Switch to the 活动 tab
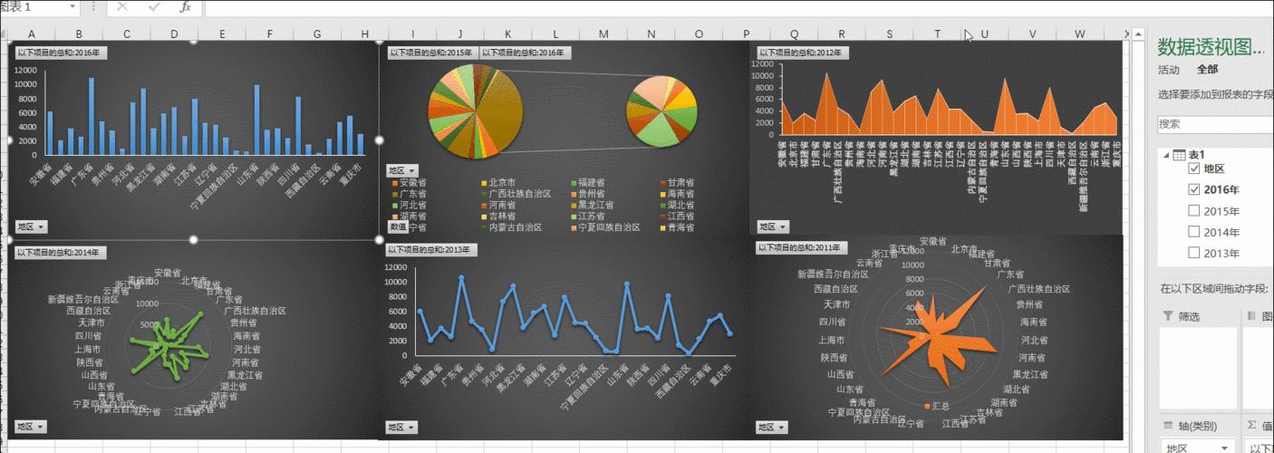The width and height of the screenshot is (1274, 453). (x=1169, y=70)
